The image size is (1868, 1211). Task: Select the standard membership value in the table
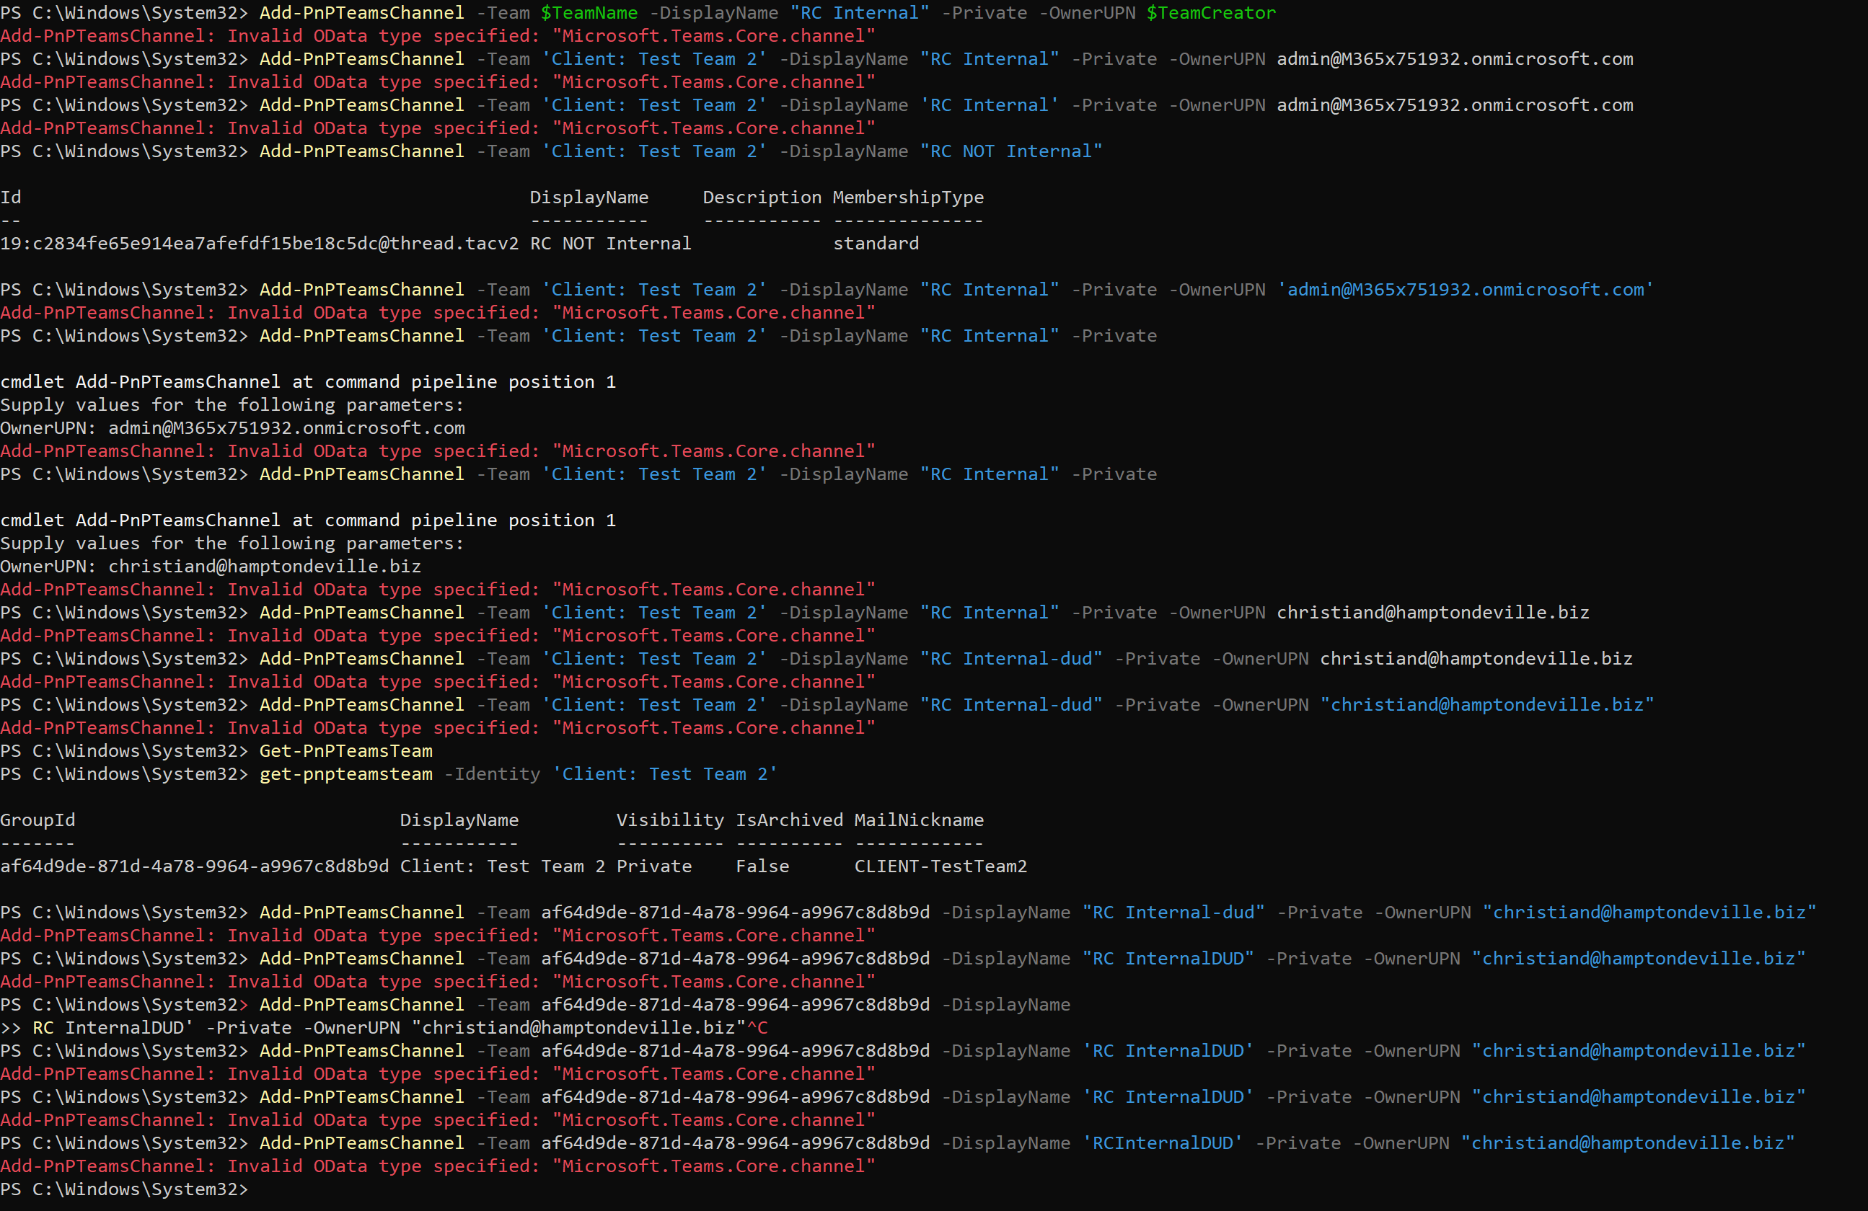[x=876, y=243]
